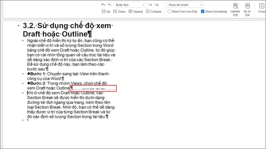Click the Section Break (Next Page) marker
This screenshot has width=266, height=149.
coord(94,89)
